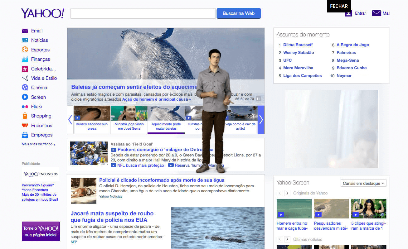This screenshot has height=249, width=408.
Task: Open the Packers game photo thumbnail
Action: (89, 153)
